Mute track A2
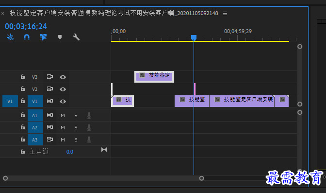 click(x=63, y=127)
